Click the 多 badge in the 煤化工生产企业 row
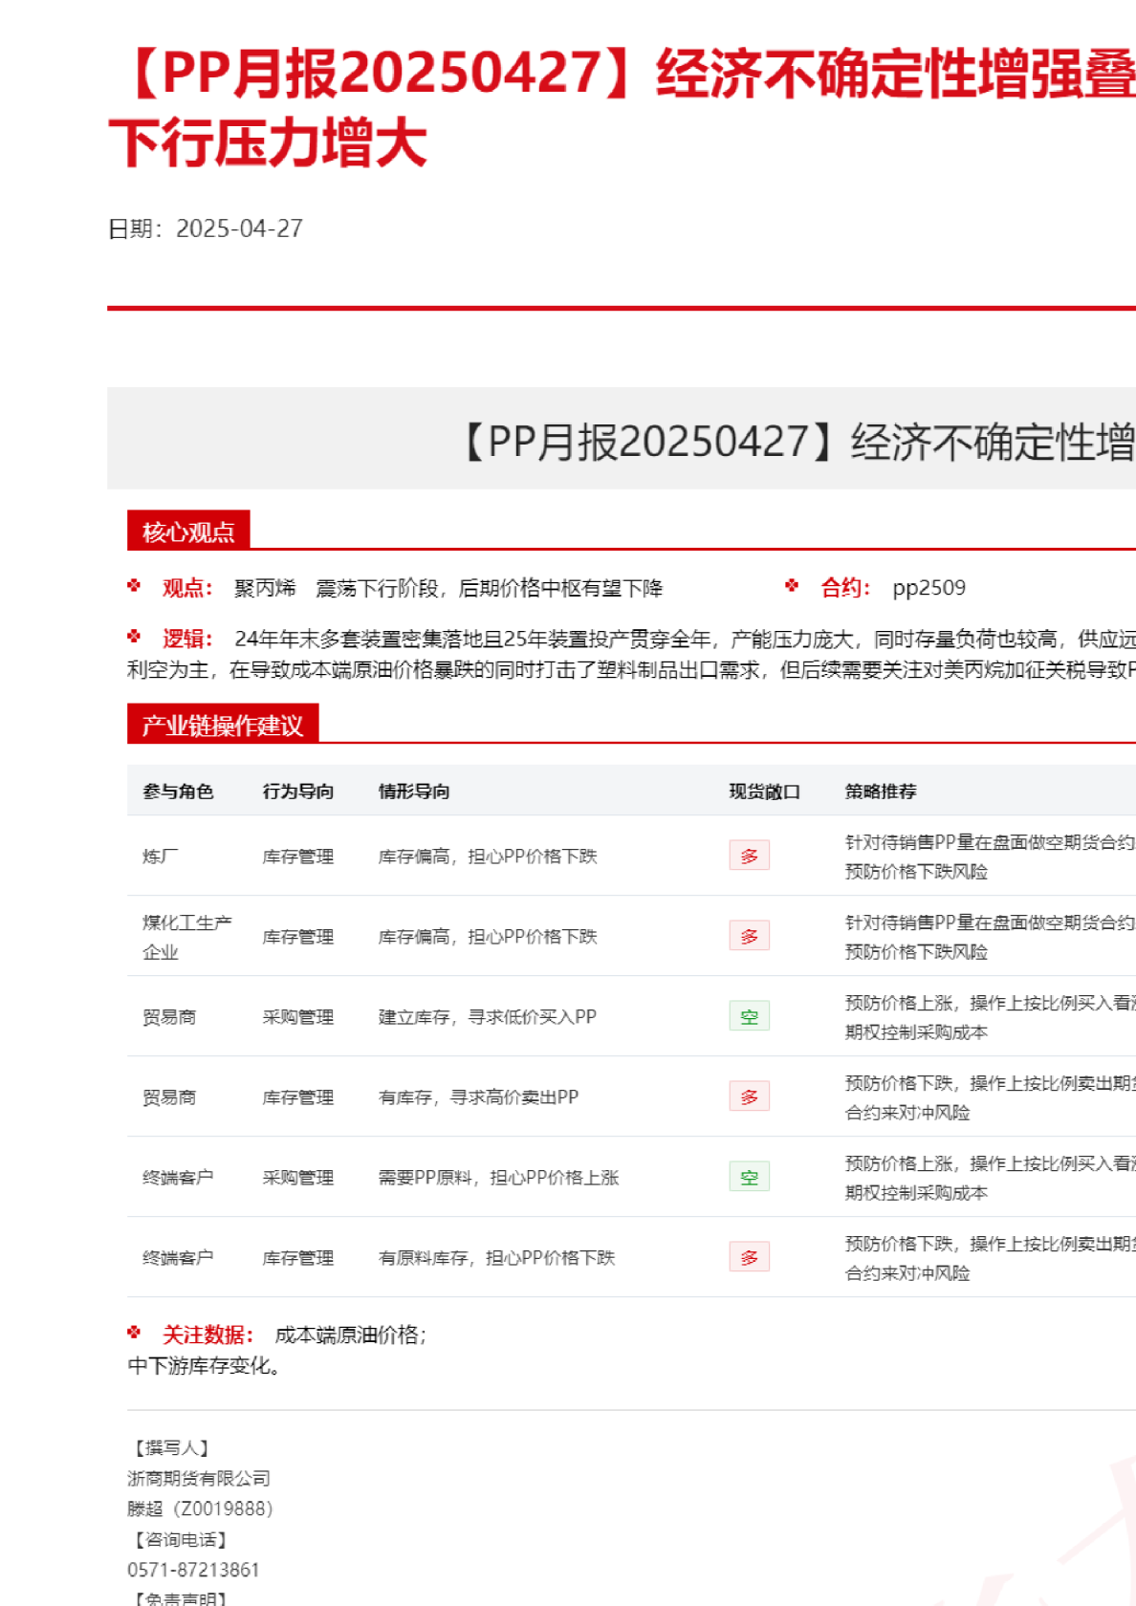1136x1606 pixels. (x=749, y=936)
